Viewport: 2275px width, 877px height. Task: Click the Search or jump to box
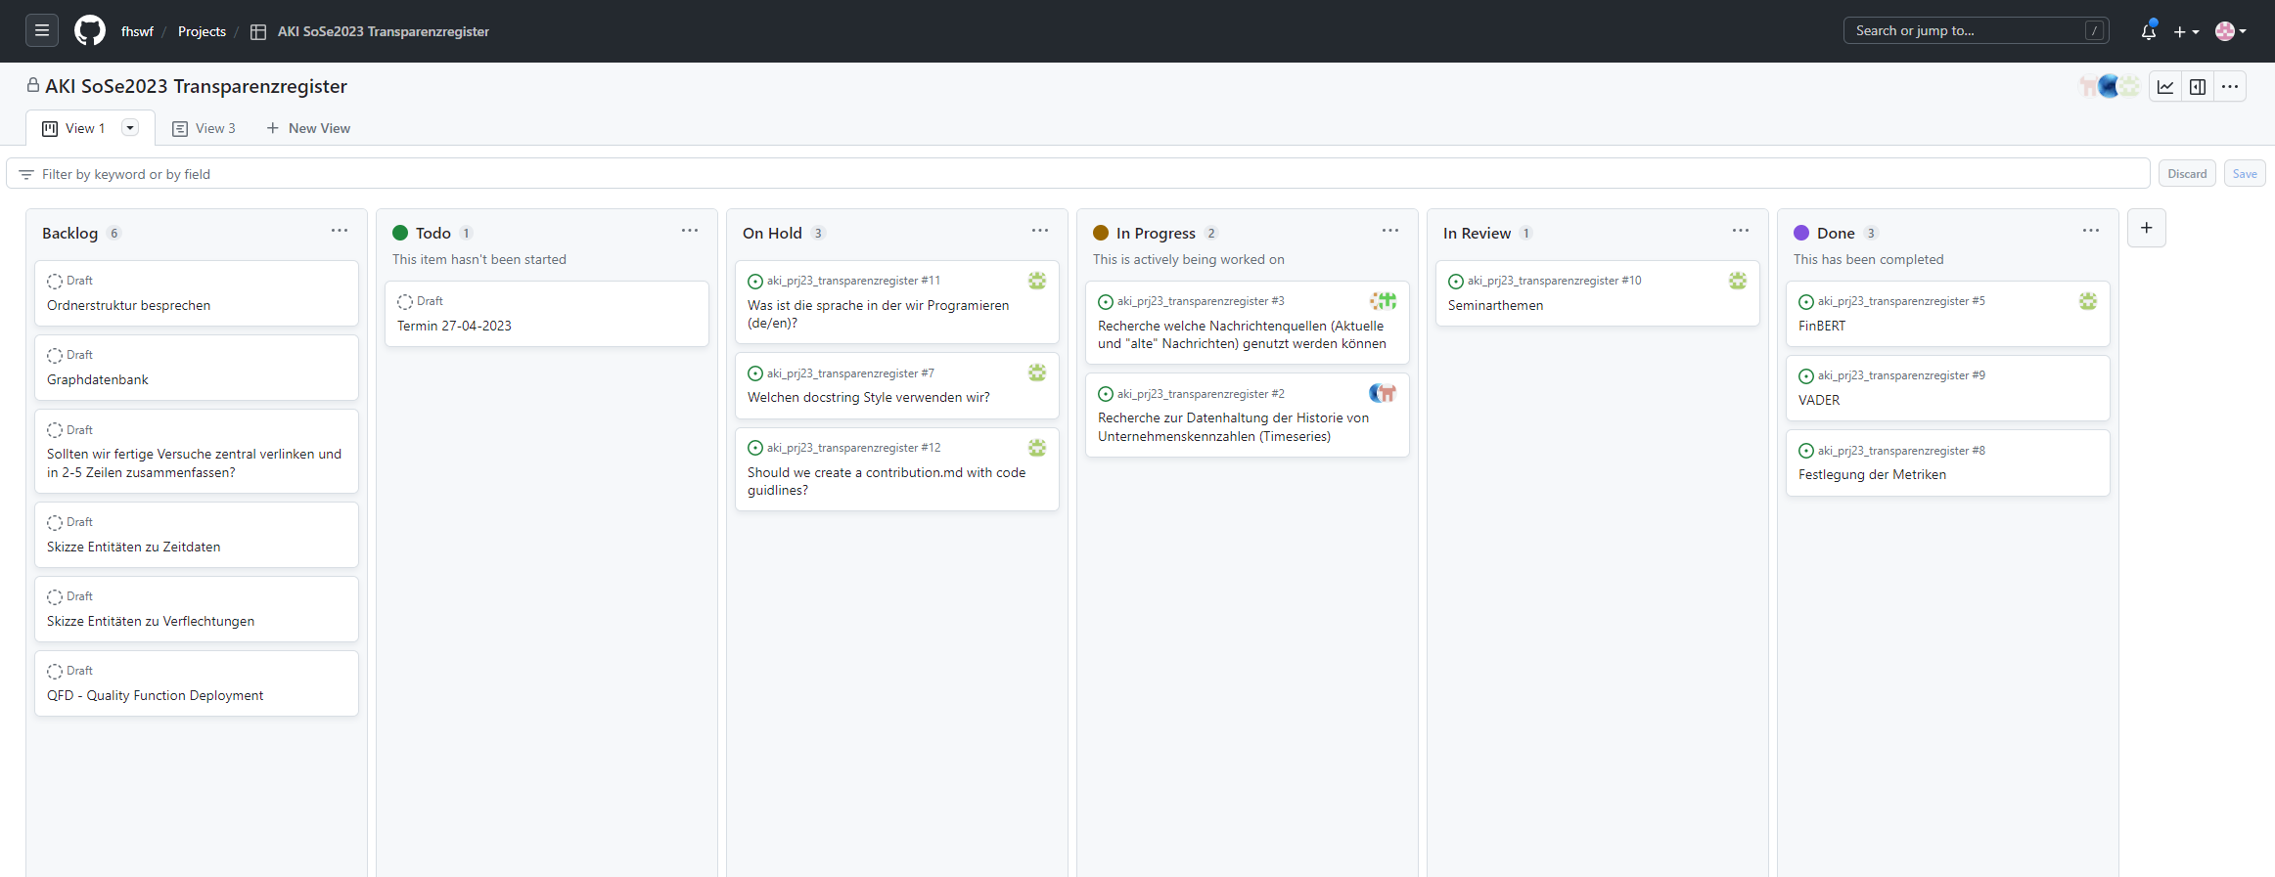tap(1967, 31)
